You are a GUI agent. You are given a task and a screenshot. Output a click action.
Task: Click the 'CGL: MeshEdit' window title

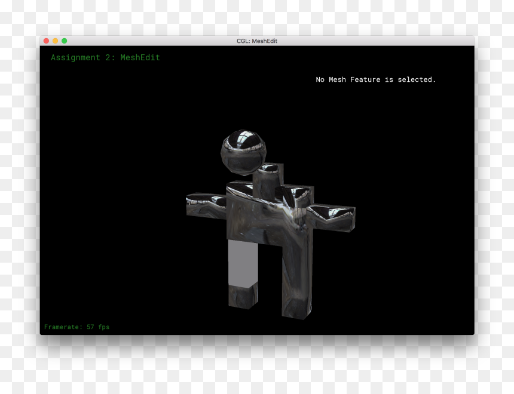257,41
